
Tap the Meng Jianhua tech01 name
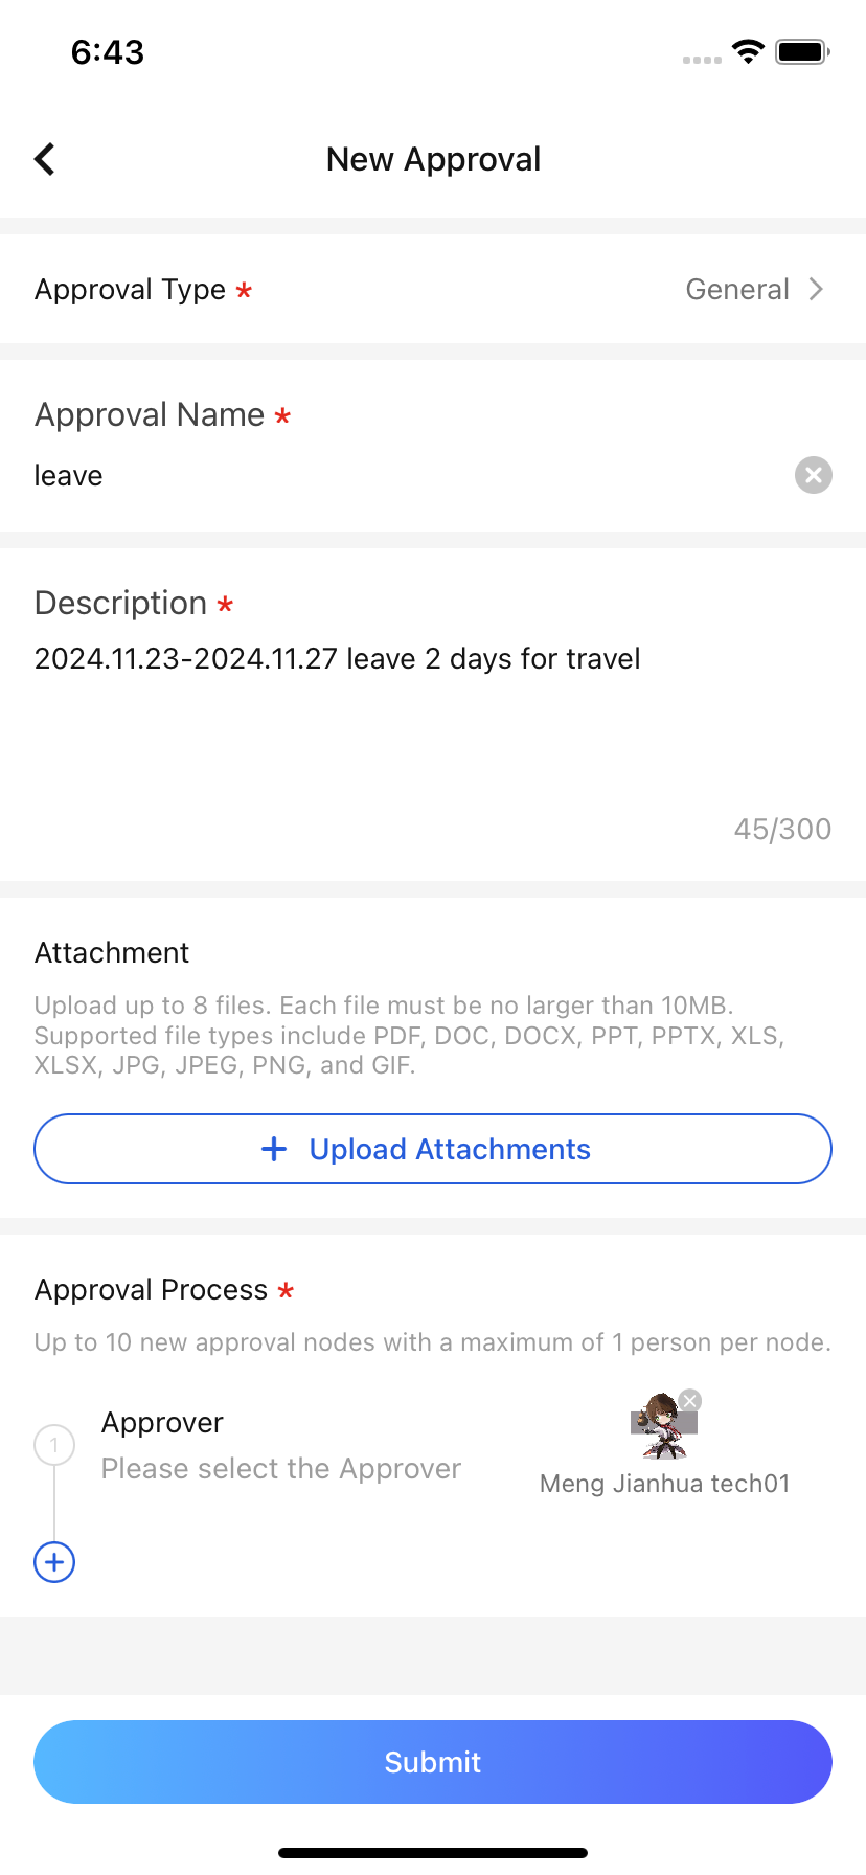click(x=665, y=1483)
